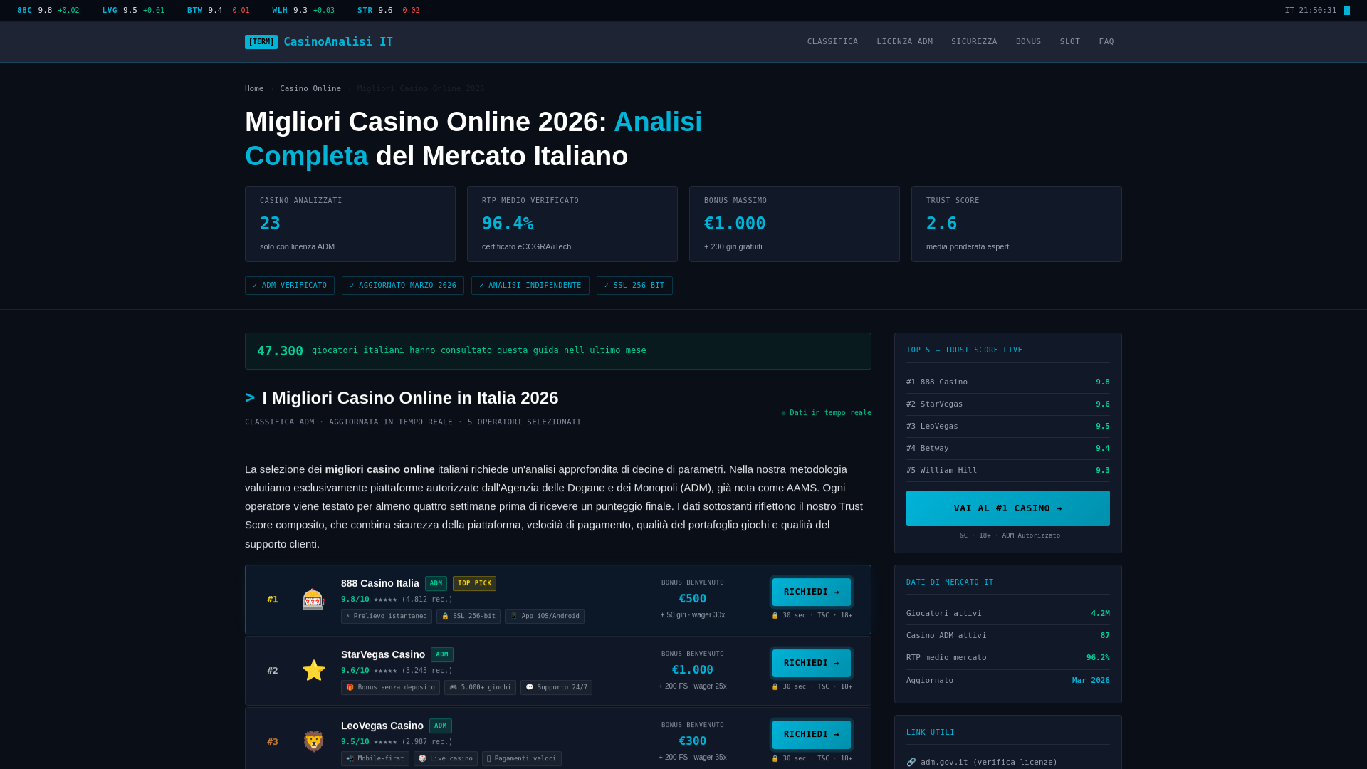Click Richiedi for StarVegas Casino
The width and height of the screenshot is (1367, 769).
coord(812,664)
